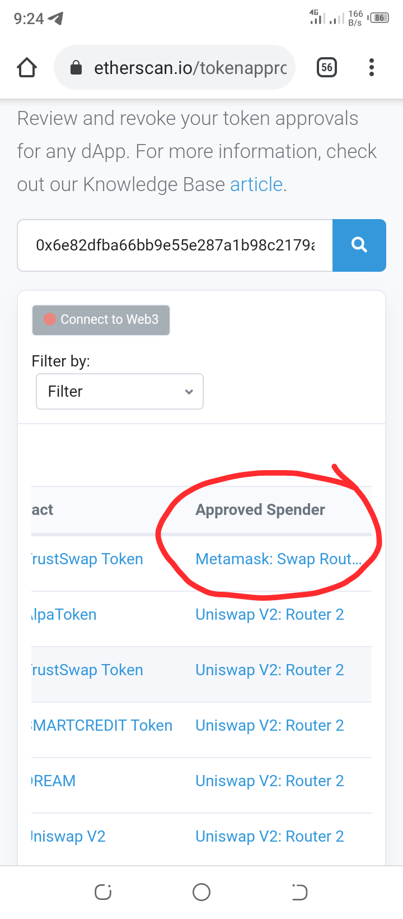Screen dimensions: 403x919
Task: Tap the address search input field
Action: click(175, 245)
